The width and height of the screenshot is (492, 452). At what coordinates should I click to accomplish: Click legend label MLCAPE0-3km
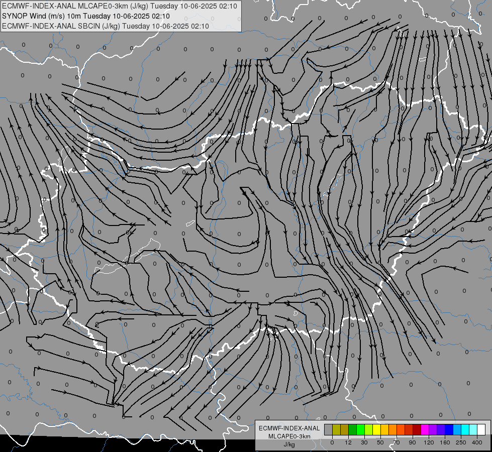coord(289,436)
